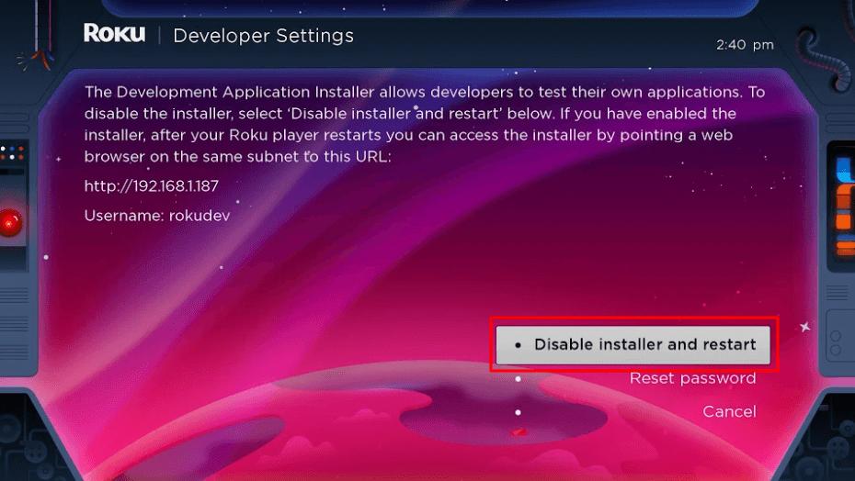Click the four-point sparkle star near right edge
855x481 pixels.
click(x=805, y=326)
